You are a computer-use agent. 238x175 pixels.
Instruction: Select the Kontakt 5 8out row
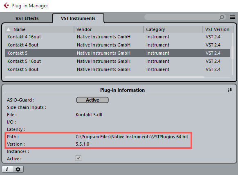[118, 69]
